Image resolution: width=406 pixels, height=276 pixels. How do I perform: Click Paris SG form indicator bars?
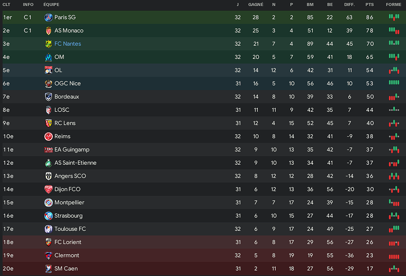(x=394, y=17)
